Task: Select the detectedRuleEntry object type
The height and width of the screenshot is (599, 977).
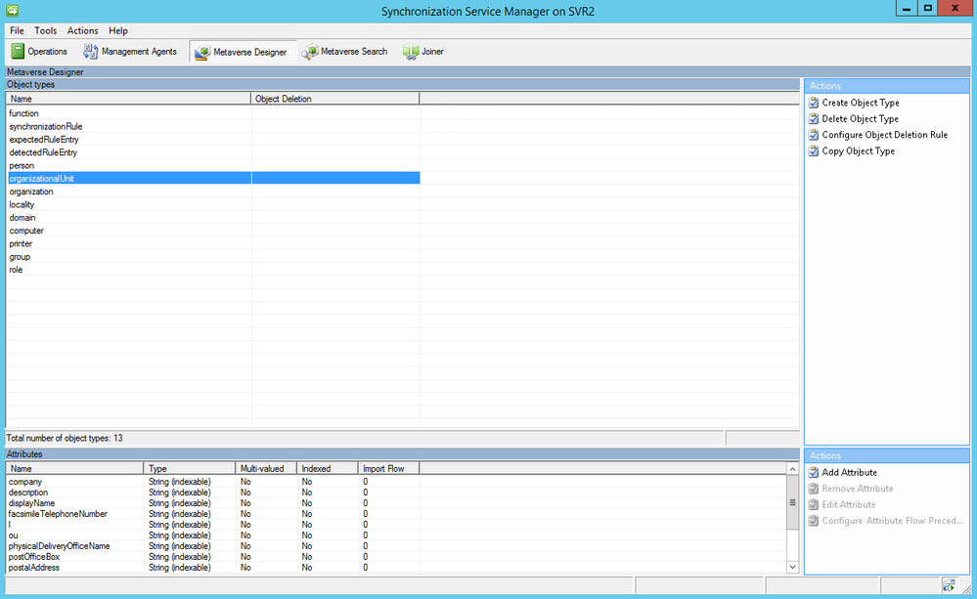Action: [x=212, y=152]
